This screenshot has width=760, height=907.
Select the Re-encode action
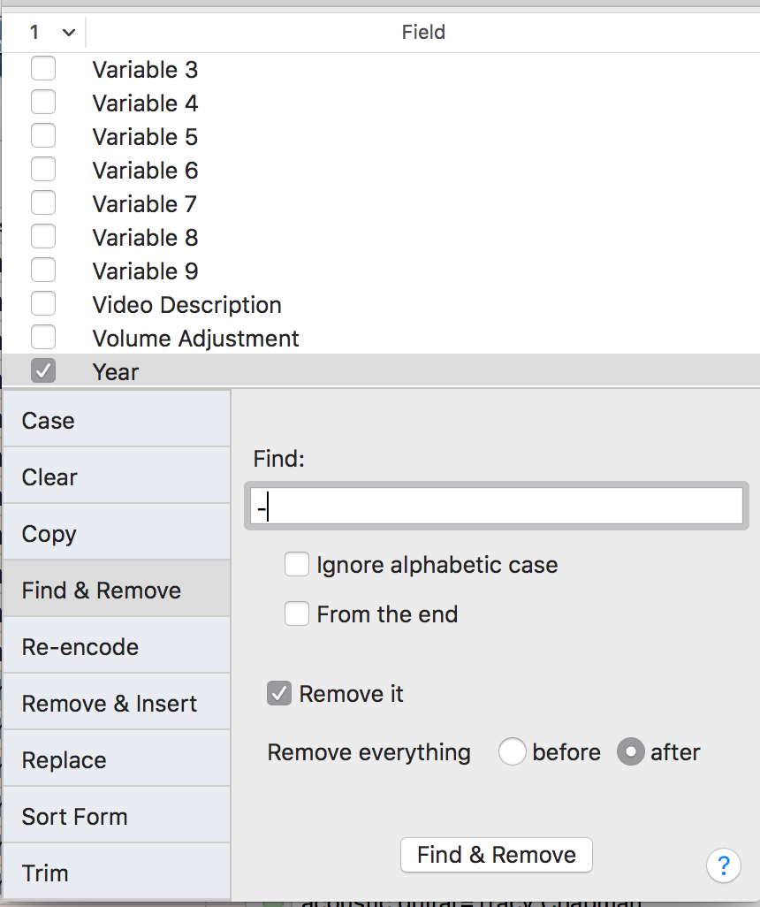[116, 647]
